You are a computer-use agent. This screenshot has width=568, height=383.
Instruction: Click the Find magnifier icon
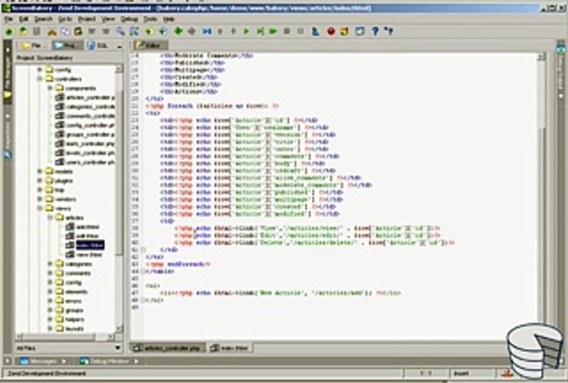pyautogui.click(x=120, y=32)
